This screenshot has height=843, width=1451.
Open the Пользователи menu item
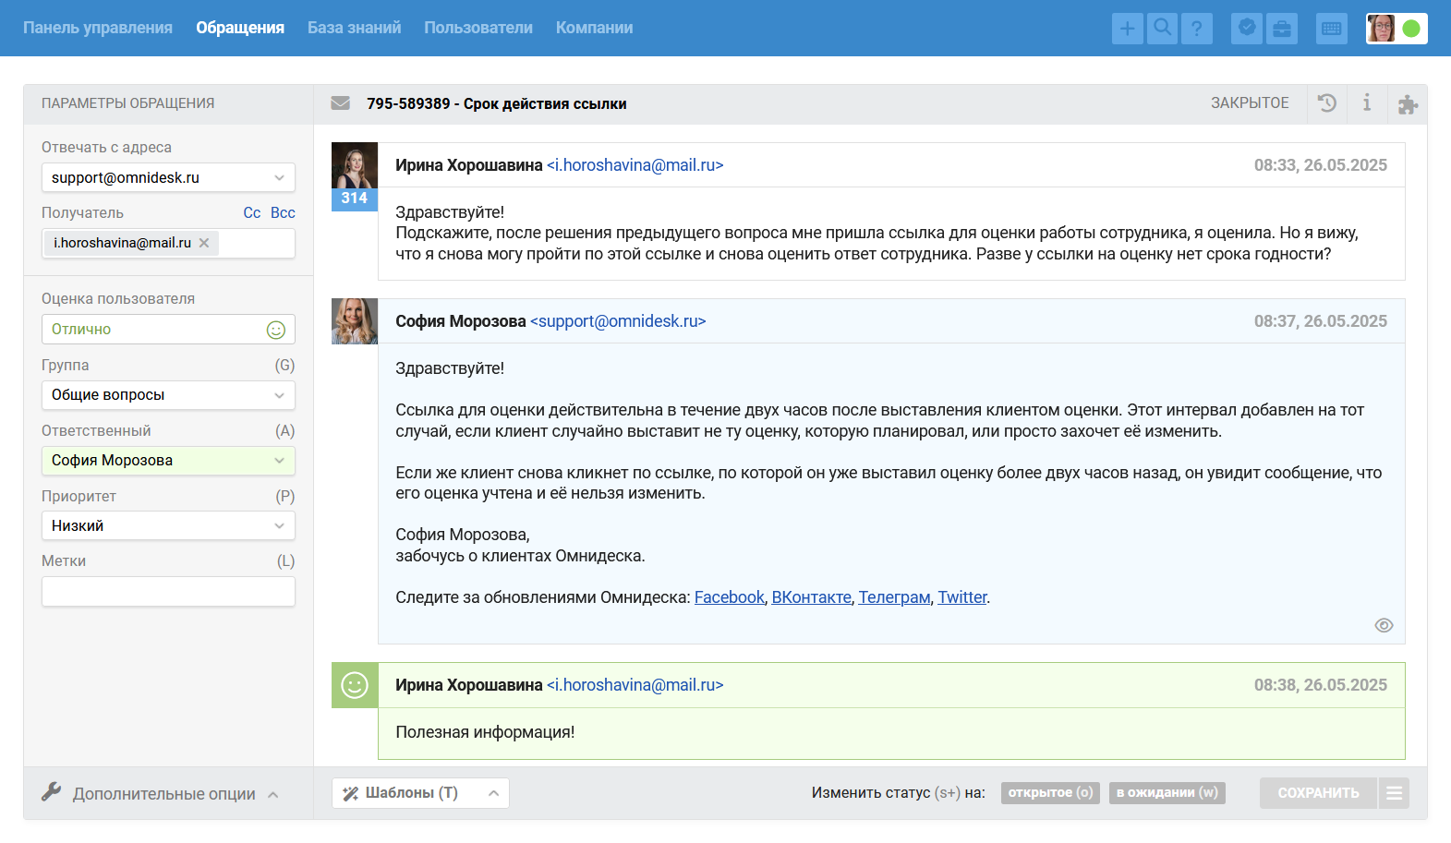478,28
